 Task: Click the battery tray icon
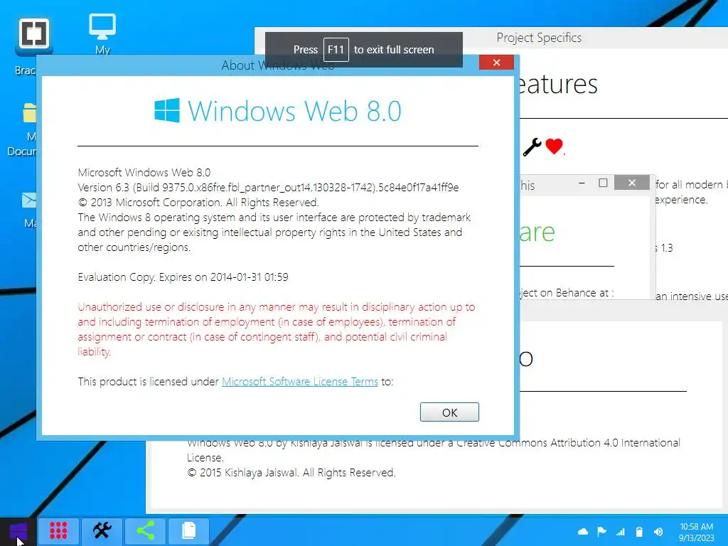[x=639, y=532]
